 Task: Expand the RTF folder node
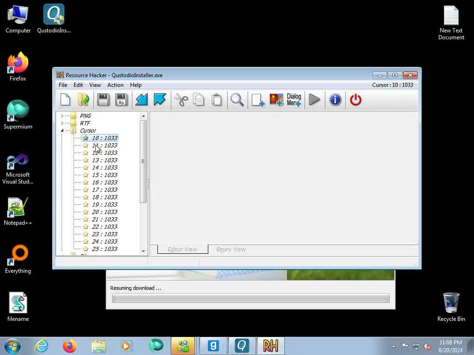coord(62,123)
